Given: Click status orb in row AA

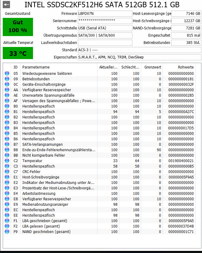Looking at the screenshot, I should click(x=7, y=90).
